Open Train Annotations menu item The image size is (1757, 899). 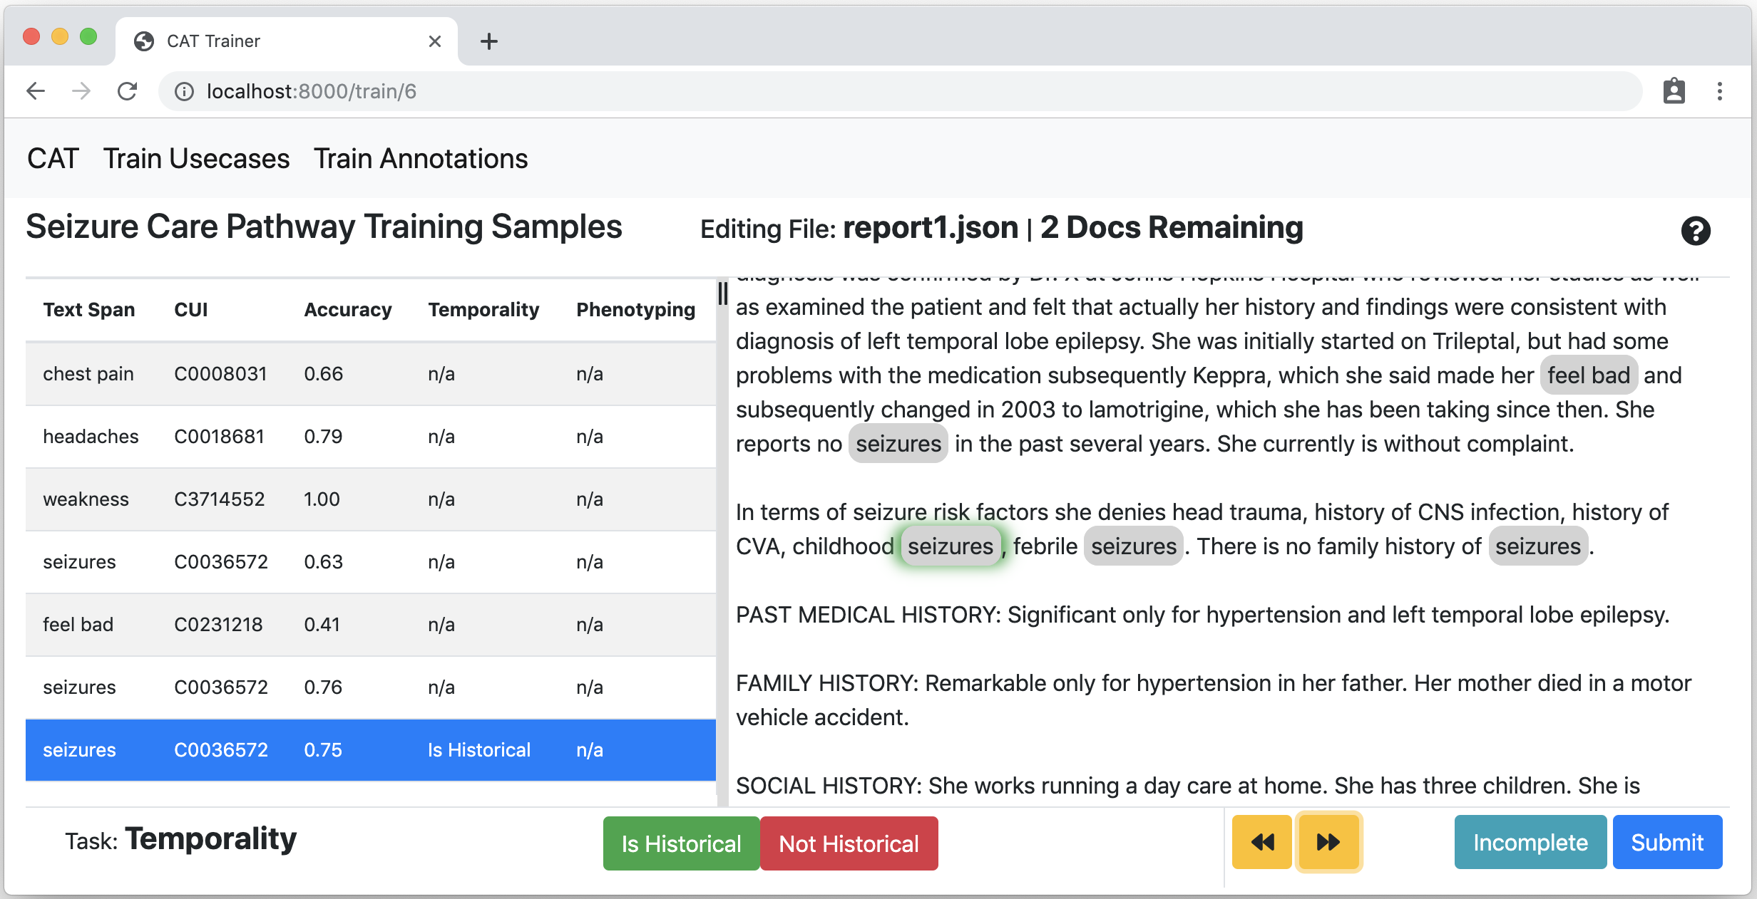(421, 158)
